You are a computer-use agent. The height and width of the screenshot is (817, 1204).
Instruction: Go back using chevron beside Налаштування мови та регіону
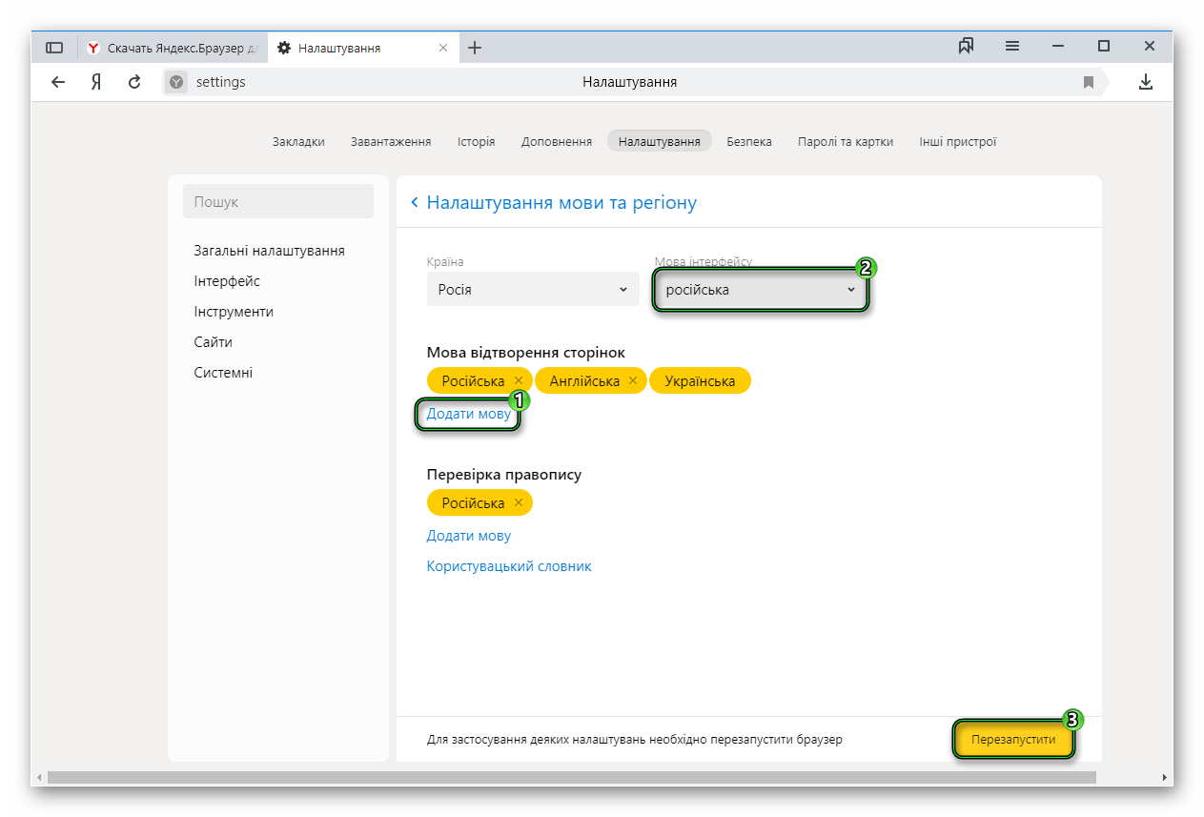point(415,202)
